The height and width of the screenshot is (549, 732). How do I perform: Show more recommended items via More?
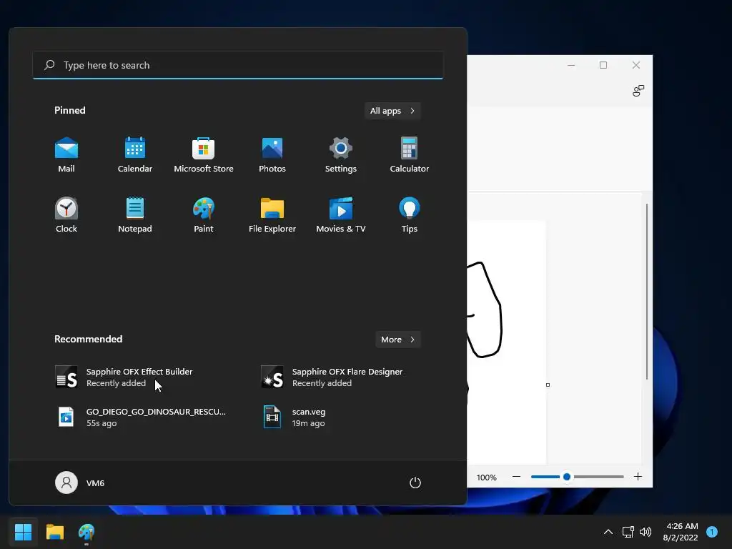397,340
